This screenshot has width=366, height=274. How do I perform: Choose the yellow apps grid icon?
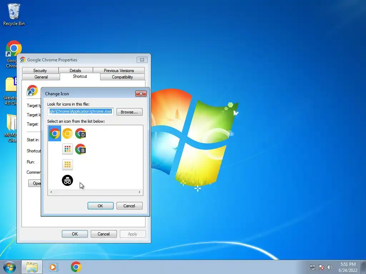pos(68,164)
